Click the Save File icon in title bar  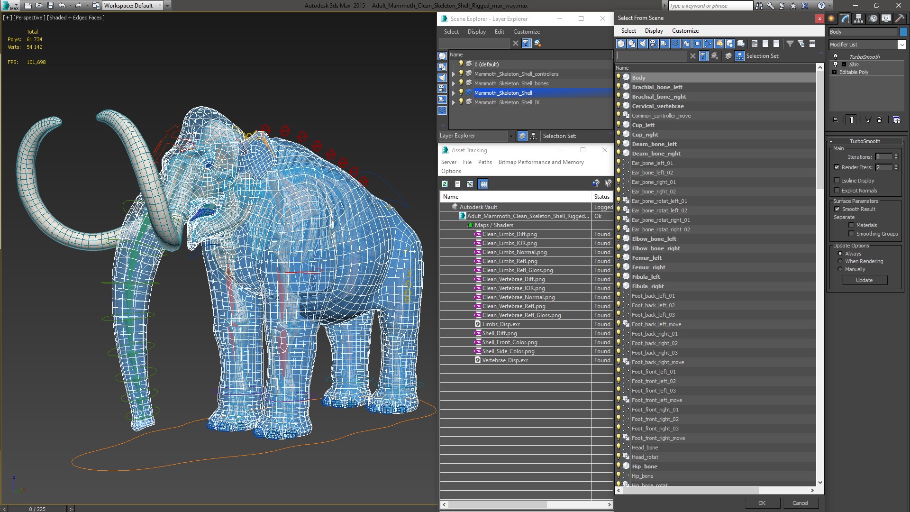[x=51, y=6]
